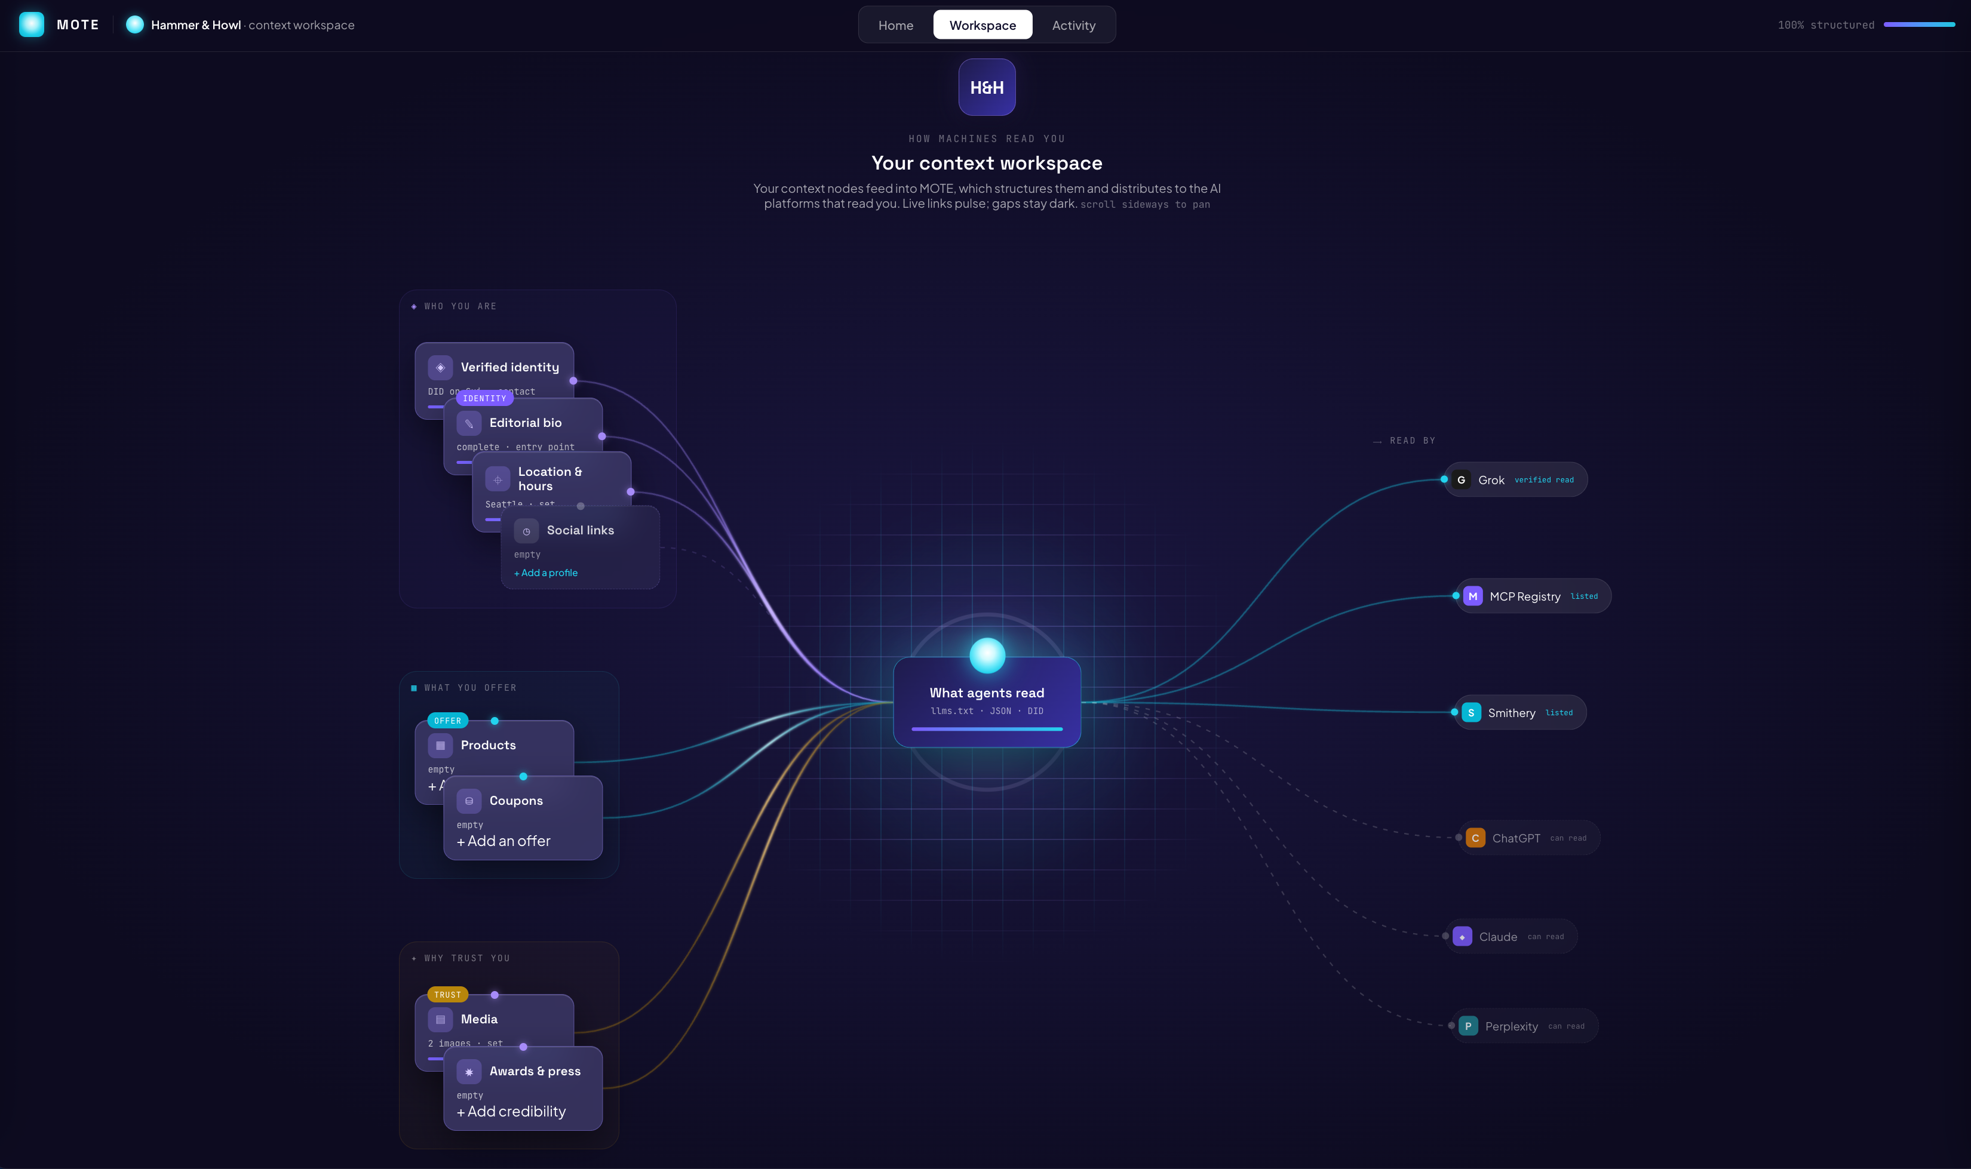Click the Editorial bio pencil icon
Screen dimensions: 1971x1169
pos(469,423)
